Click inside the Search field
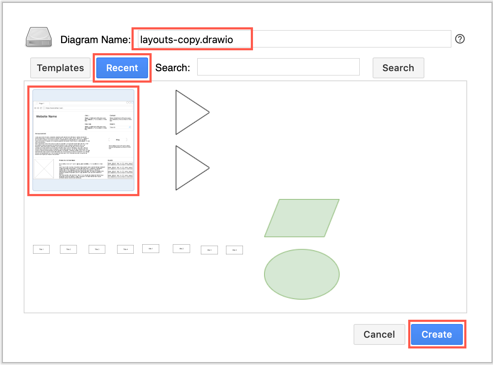This screenshot has height=365, width=493. 278,67
